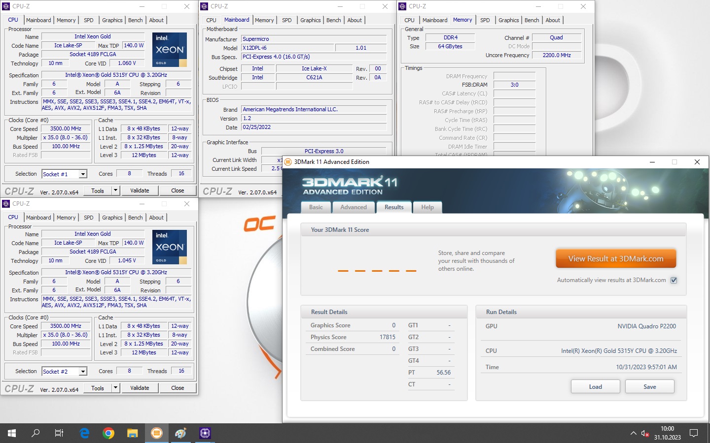Click Validate in the Socket #2 CPU-Z window
Viewport: 710px width, 443px height.
pyautogui.click(x=140, y=388)
